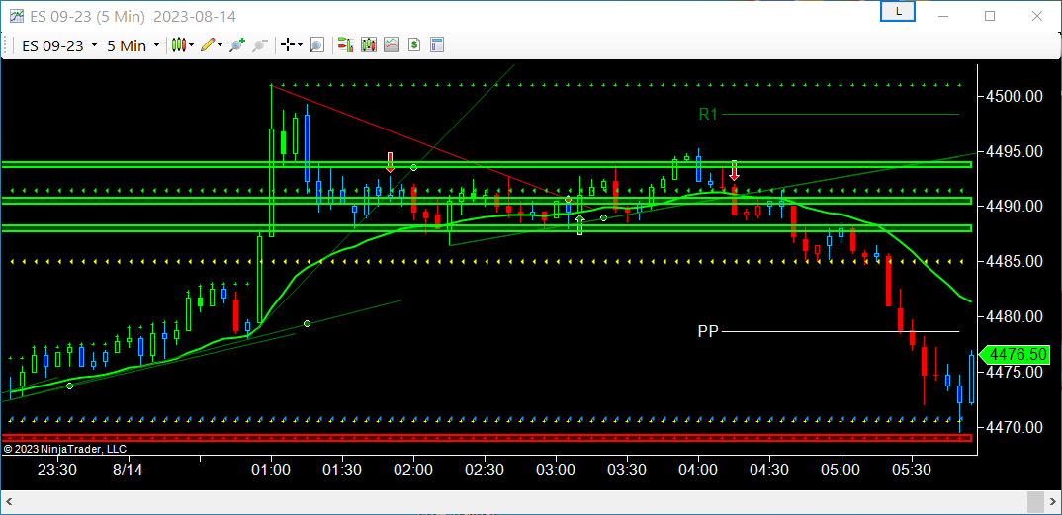This screenshot has height=515, width=1062.
Task: Click the 8/14 date axis label
Action: point(128,470)
